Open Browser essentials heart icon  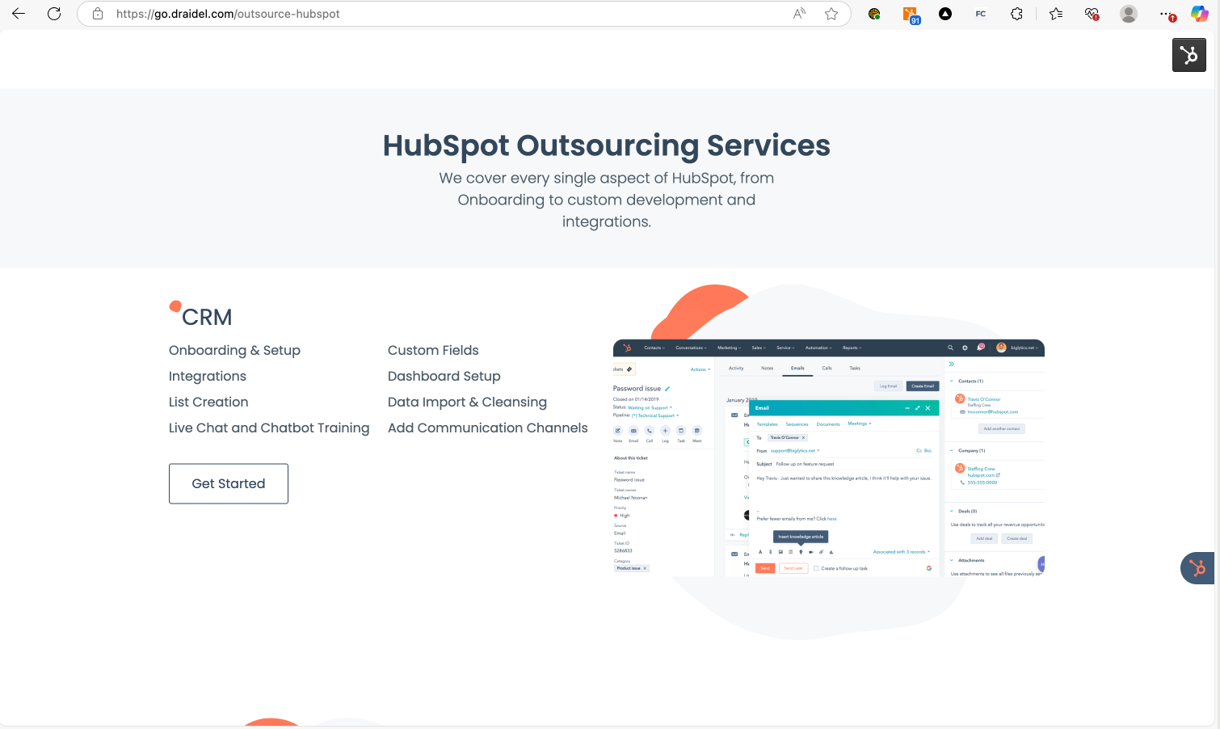click(1092, 14)
